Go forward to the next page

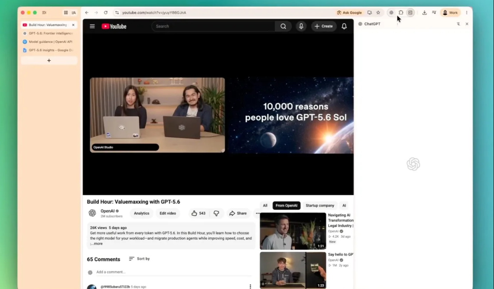pos(96,12)
